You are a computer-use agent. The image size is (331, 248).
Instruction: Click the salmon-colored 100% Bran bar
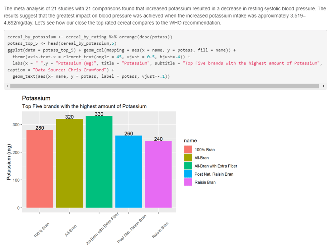[x=39, y=169]
